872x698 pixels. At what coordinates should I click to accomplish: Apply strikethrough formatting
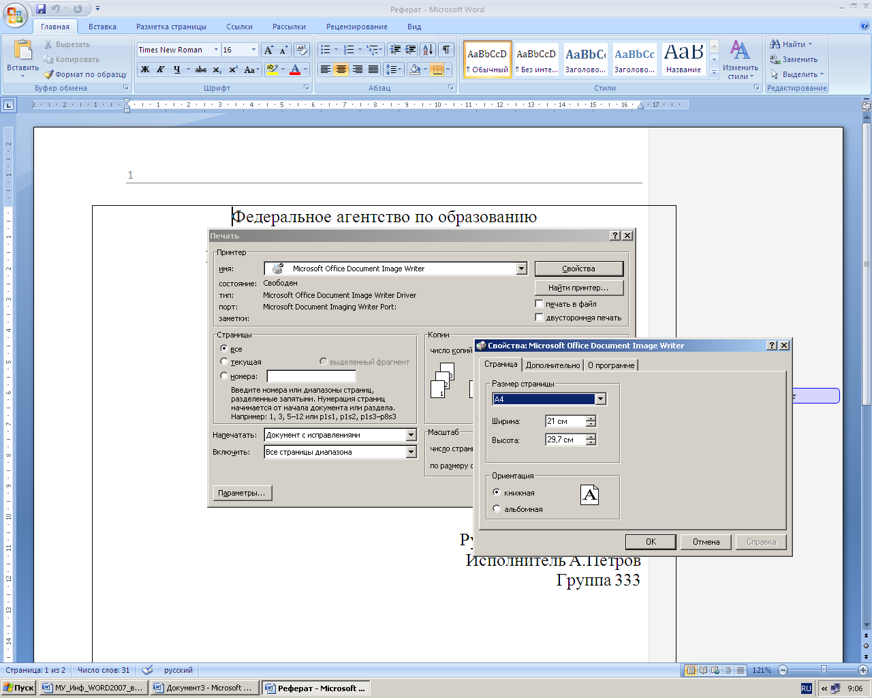point(201,70)
